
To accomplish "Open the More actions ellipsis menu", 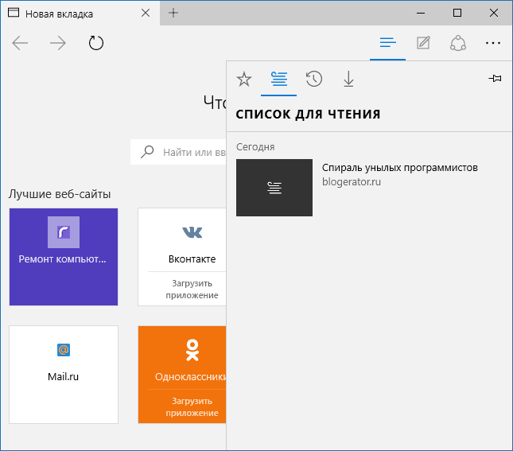I will (493, 43).
